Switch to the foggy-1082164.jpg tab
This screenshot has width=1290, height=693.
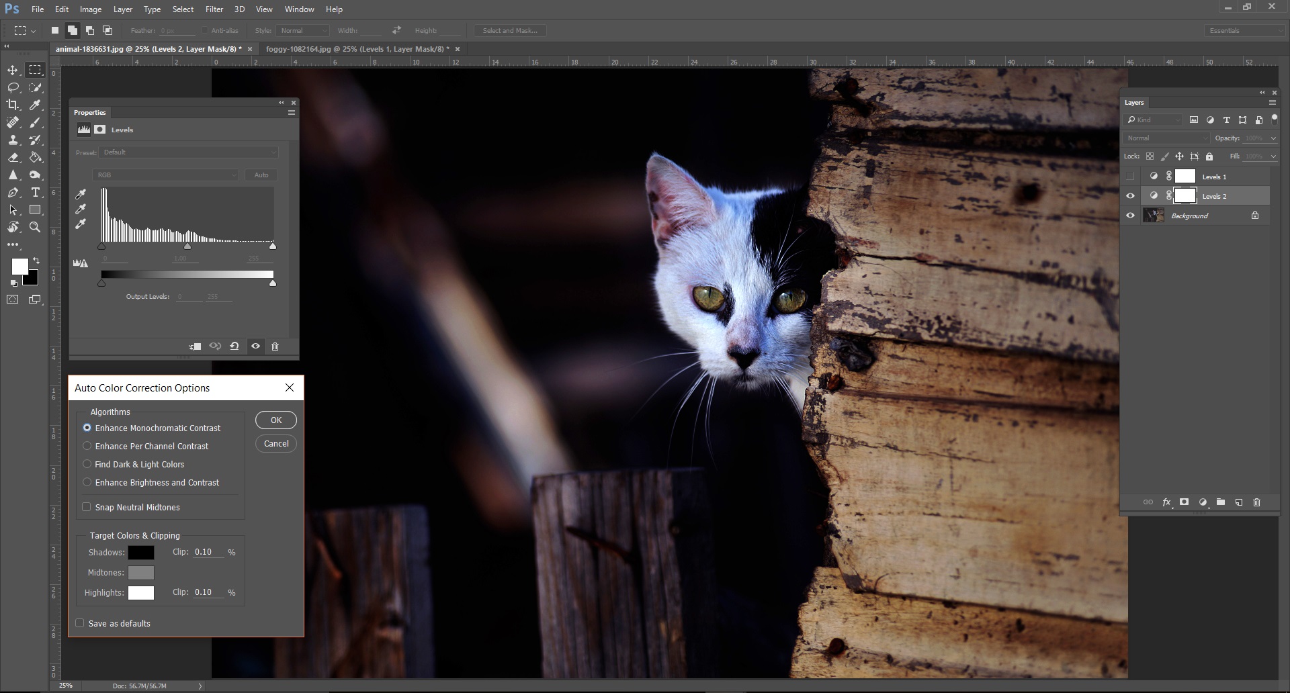coord(356,49)
